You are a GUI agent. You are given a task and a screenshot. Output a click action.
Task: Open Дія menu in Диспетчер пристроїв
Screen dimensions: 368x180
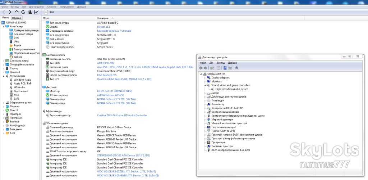[x=211, y=63]
